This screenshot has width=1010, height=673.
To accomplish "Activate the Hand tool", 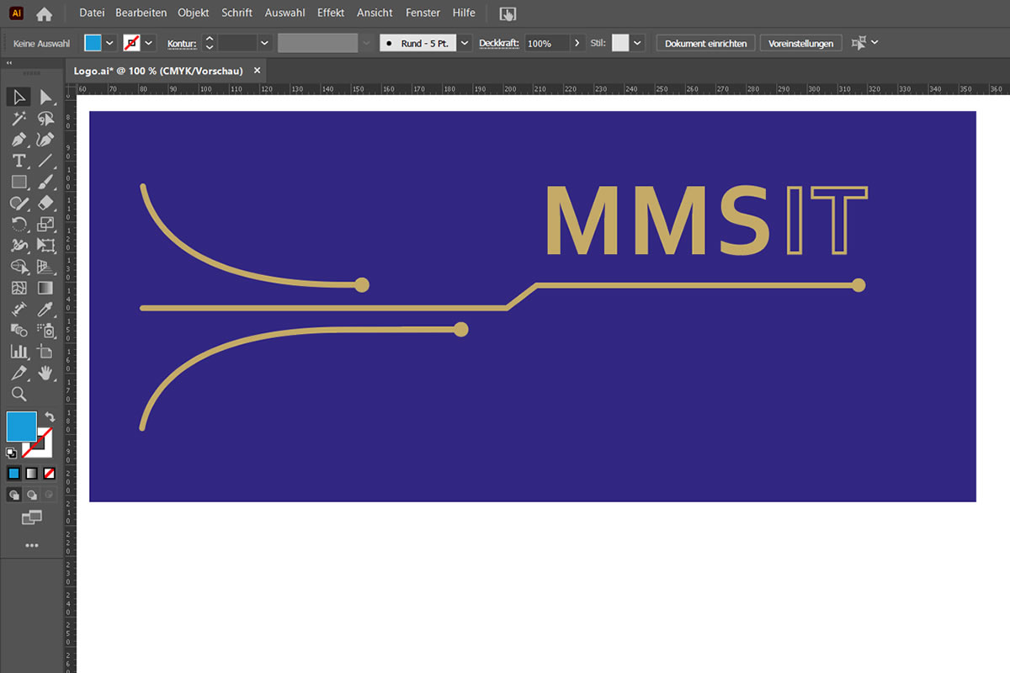I will click(45, 373).
